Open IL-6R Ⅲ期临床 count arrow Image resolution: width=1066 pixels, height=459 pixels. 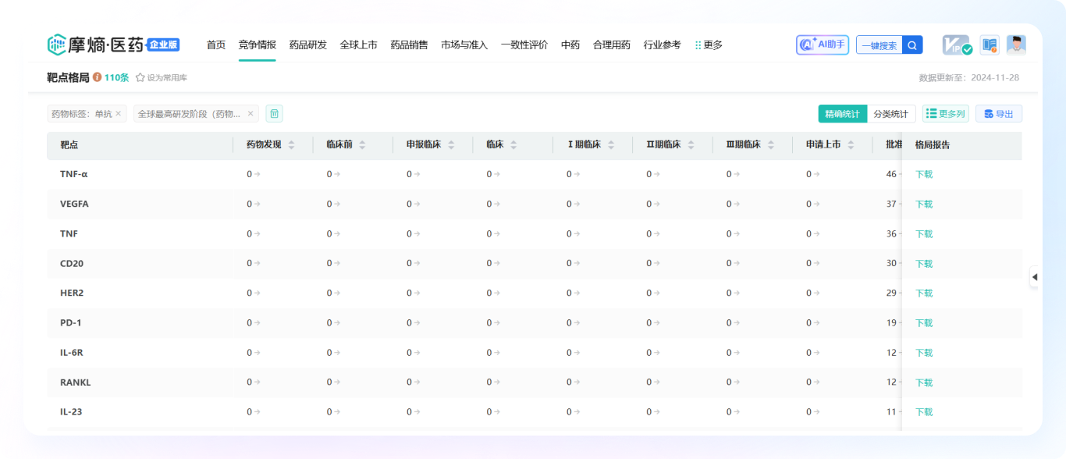click(737, 353)
